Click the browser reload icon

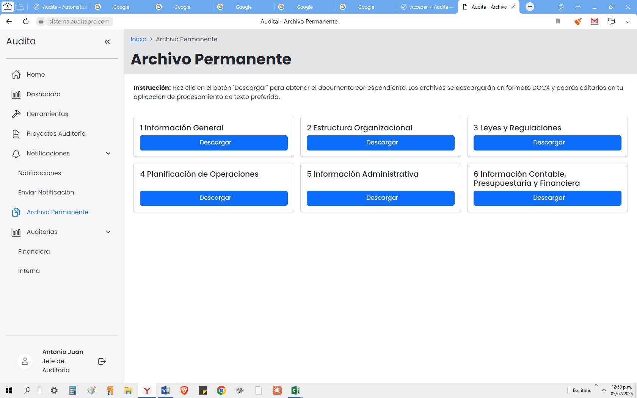tap(26, 22)
